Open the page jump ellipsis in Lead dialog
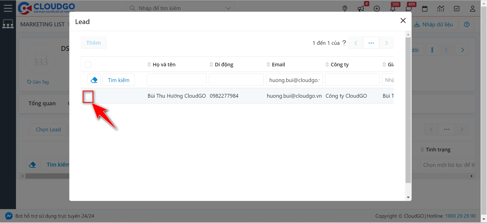 371,43
